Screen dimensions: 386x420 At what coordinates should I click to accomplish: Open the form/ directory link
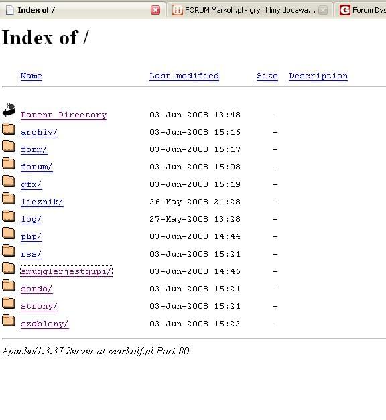pos(34,149)
